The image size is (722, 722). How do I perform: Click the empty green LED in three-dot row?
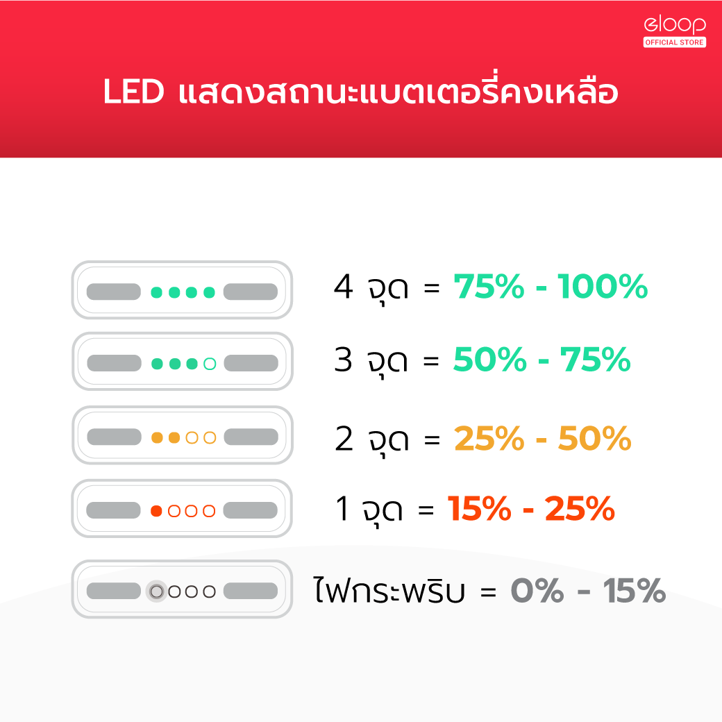tap(210, 363)
